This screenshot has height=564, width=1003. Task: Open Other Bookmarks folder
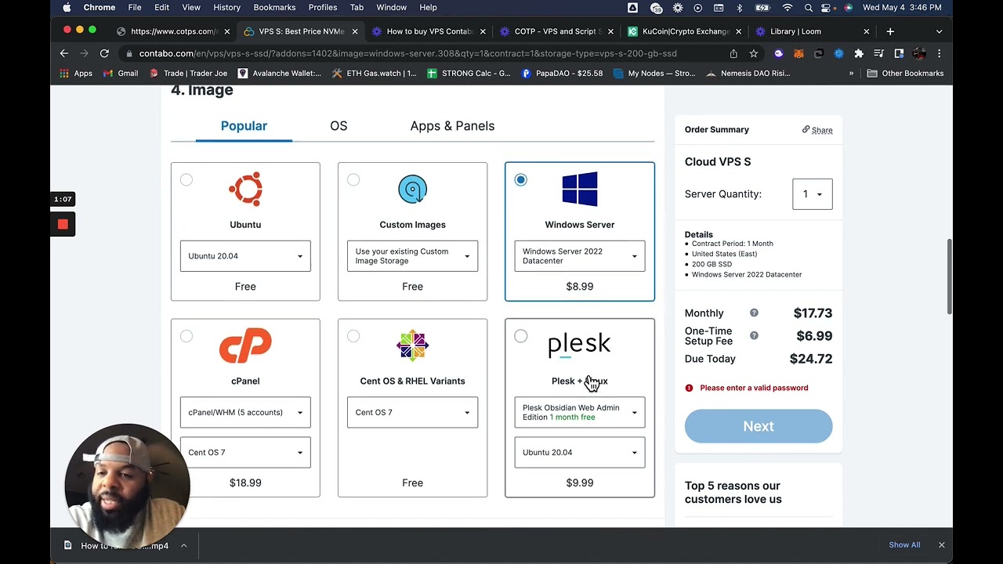point(905,73)
